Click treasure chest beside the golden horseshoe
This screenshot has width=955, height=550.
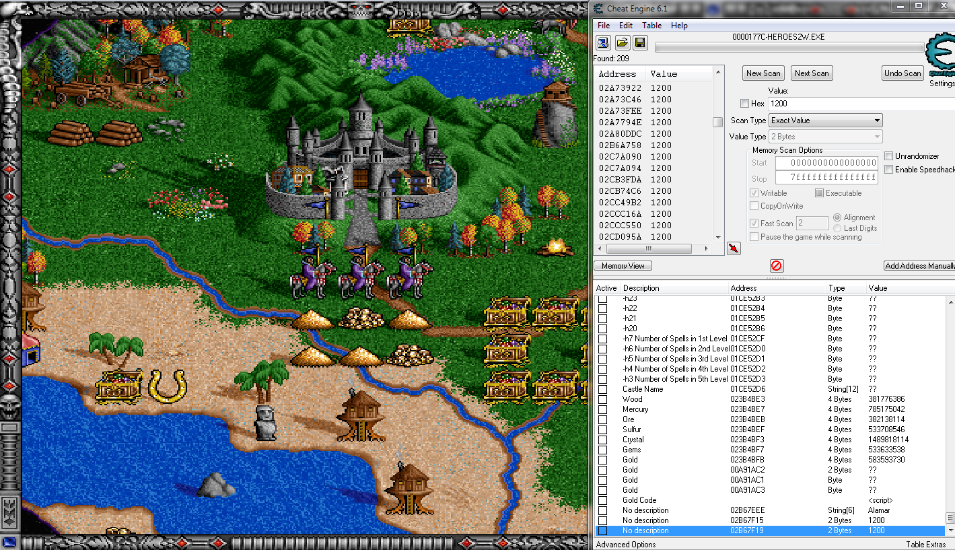119,387
